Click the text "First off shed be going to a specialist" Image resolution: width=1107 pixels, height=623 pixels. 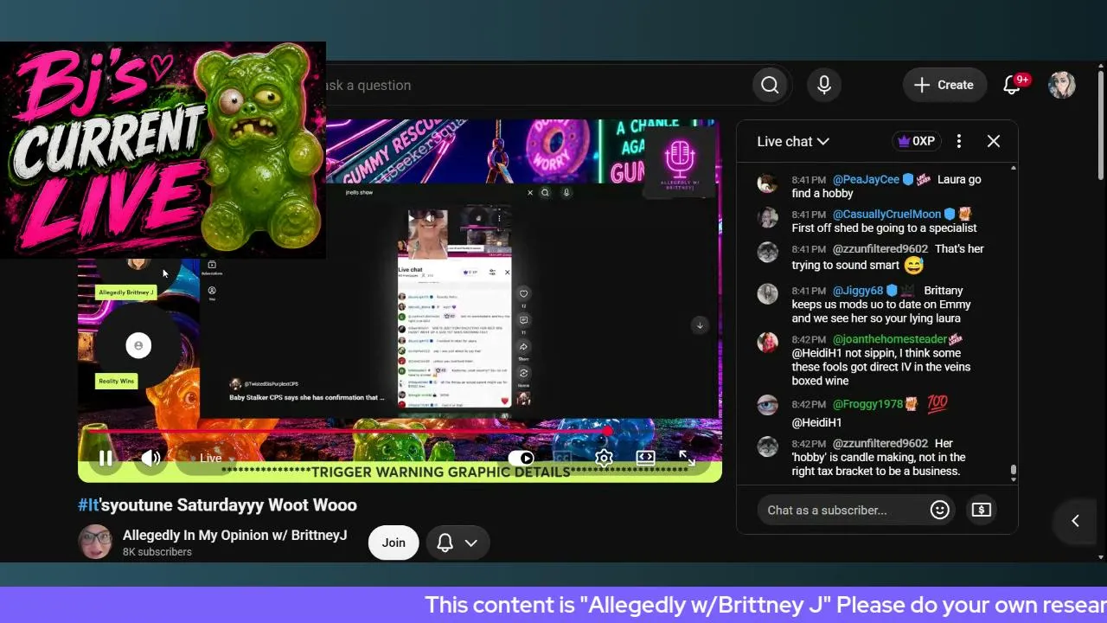tap(884, 228)
